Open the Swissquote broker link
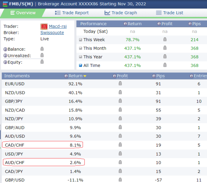Screen dimensions: 207x183 coord(52,32)
